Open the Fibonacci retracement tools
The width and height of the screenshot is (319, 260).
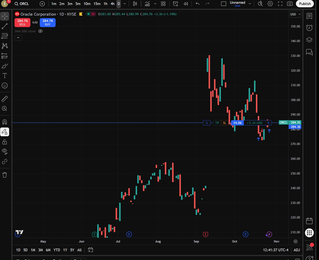pos(5,36)
